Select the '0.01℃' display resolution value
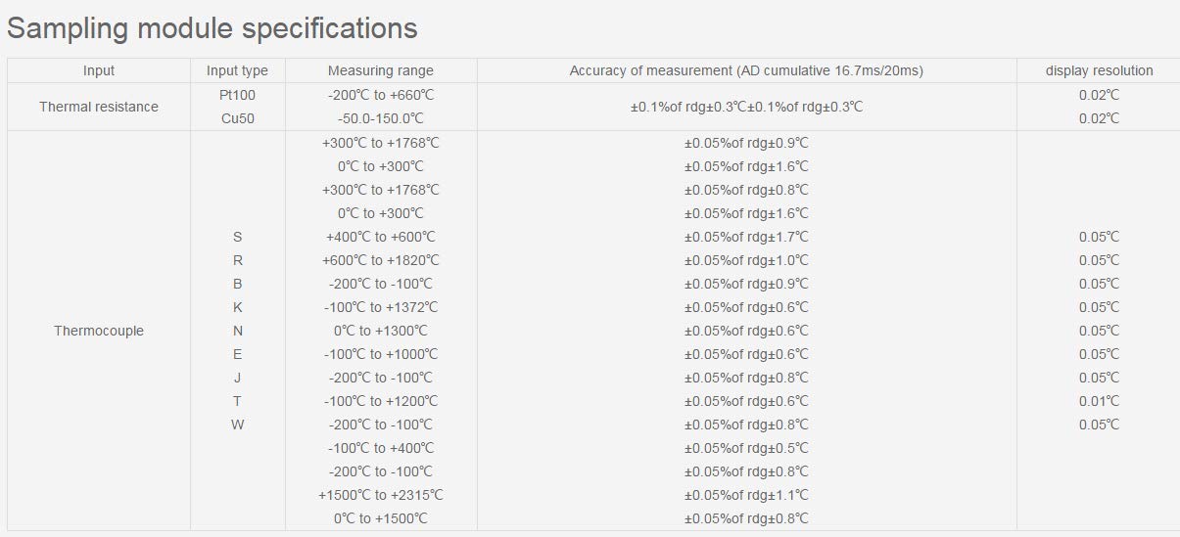1180x537 pixels. 1099,401
